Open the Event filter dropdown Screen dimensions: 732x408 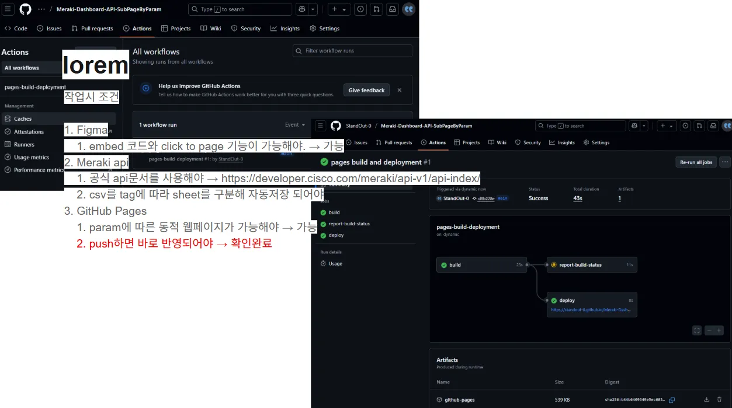tap(295, 125)
